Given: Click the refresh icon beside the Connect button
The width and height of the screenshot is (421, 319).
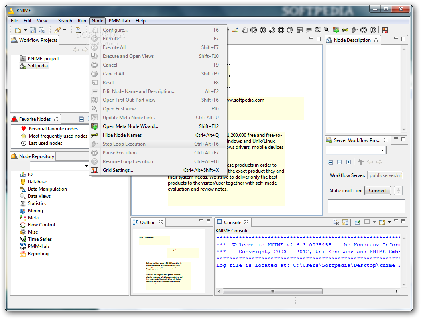Looking at the screenshot, I should (x=398, y=190).
